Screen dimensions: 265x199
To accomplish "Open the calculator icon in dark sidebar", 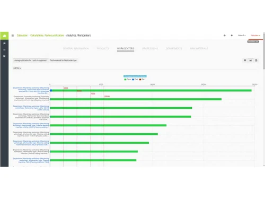I will 4,56.
